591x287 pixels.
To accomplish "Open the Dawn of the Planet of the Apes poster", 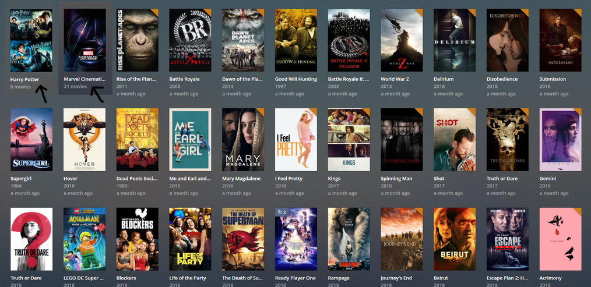I will coord(243,40).
